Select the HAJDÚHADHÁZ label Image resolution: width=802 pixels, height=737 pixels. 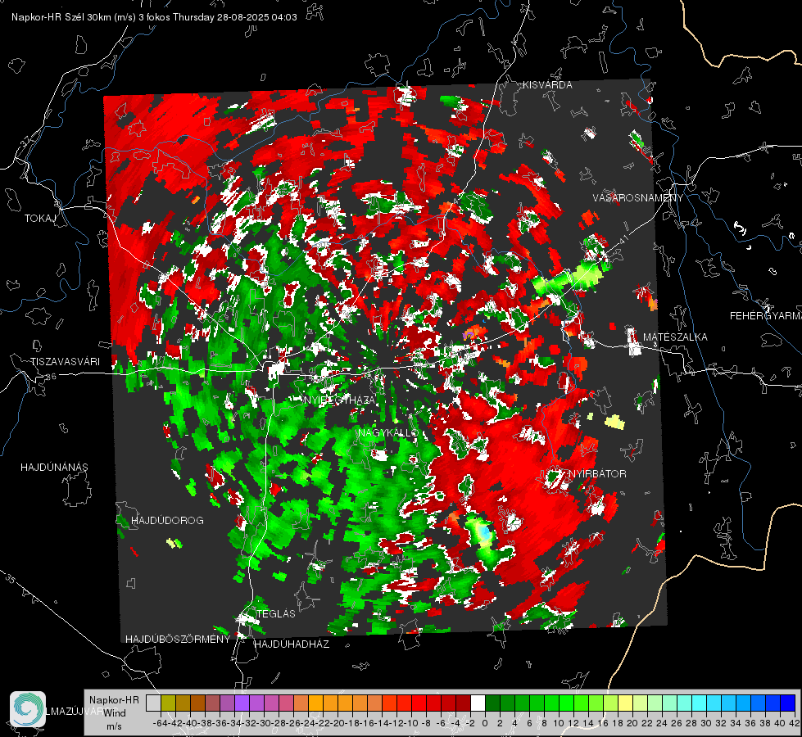click(x=292, y=644)
